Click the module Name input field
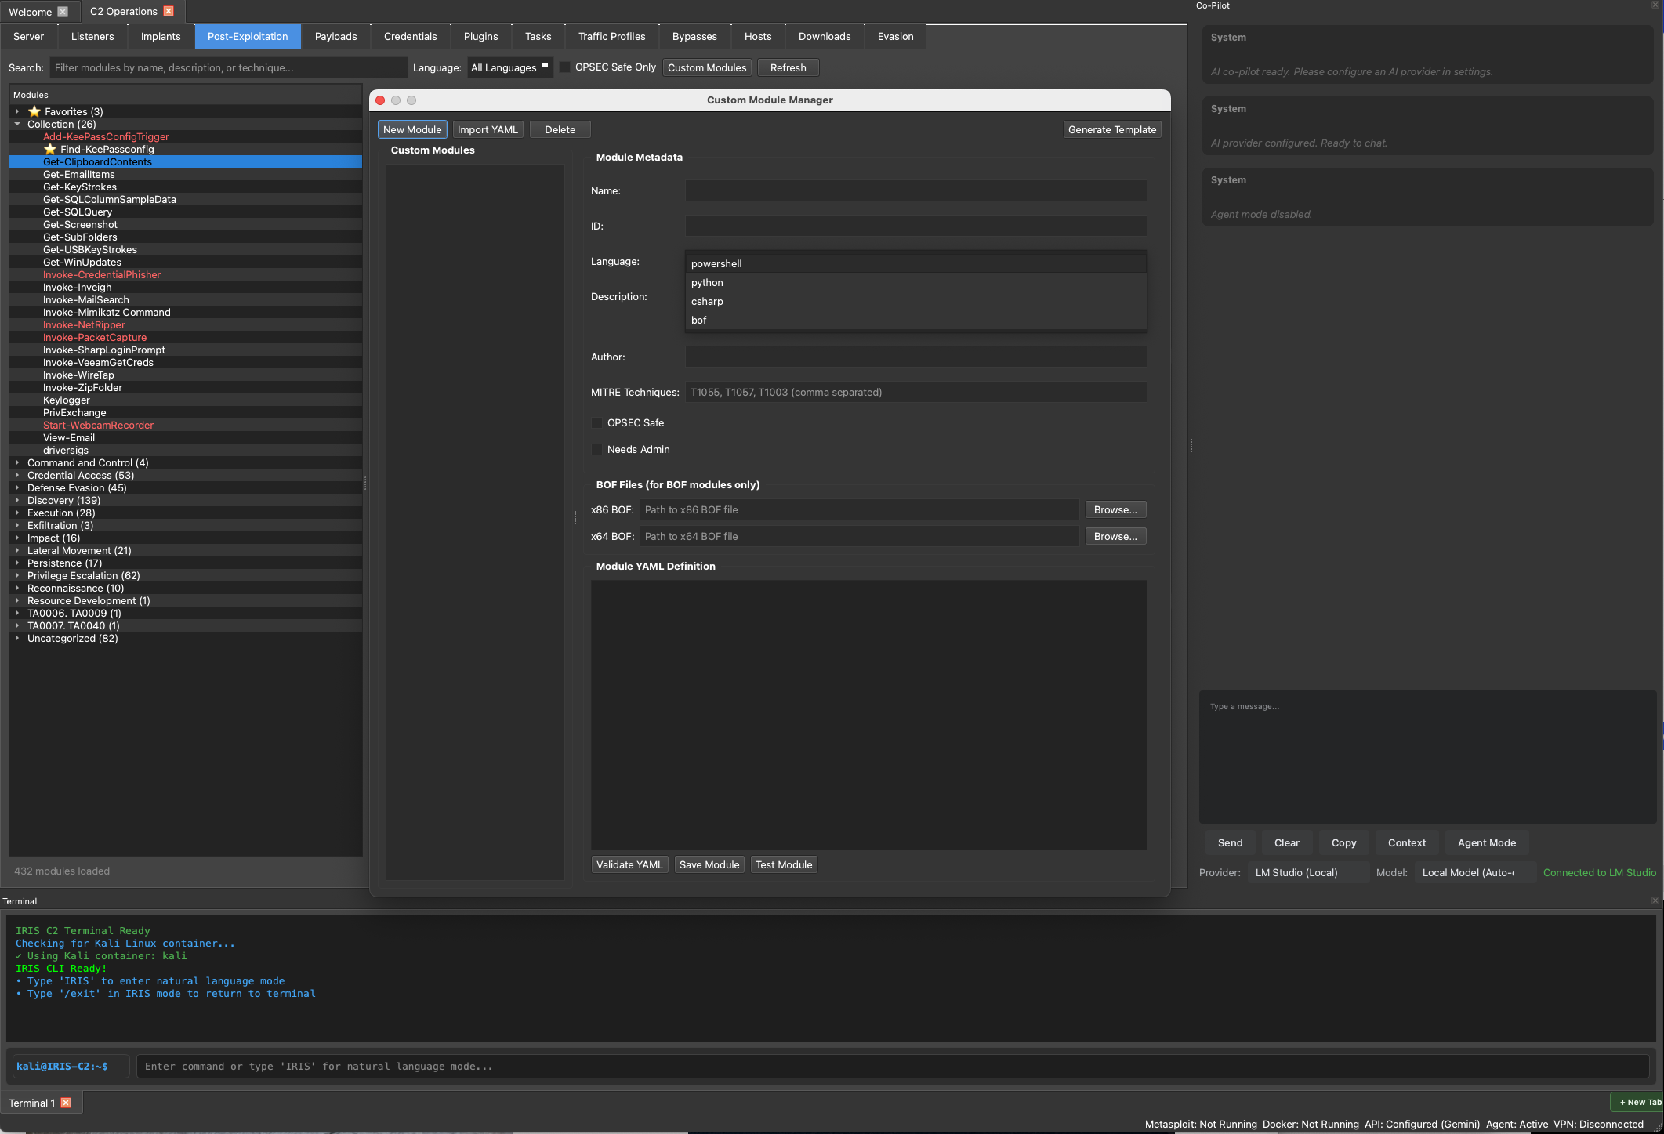The image size is (1664, 1134). tap(915, 190)
